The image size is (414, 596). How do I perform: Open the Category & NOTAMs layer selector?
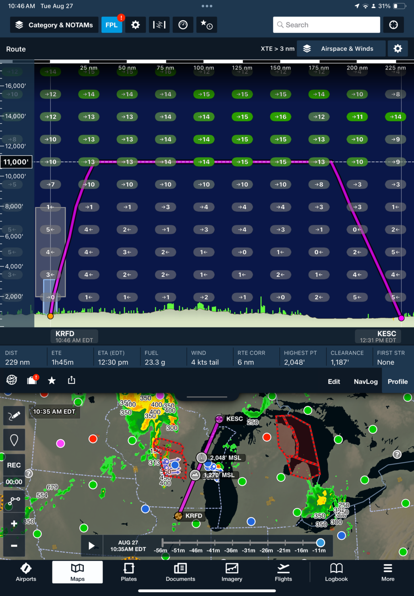tap(54, 25)
